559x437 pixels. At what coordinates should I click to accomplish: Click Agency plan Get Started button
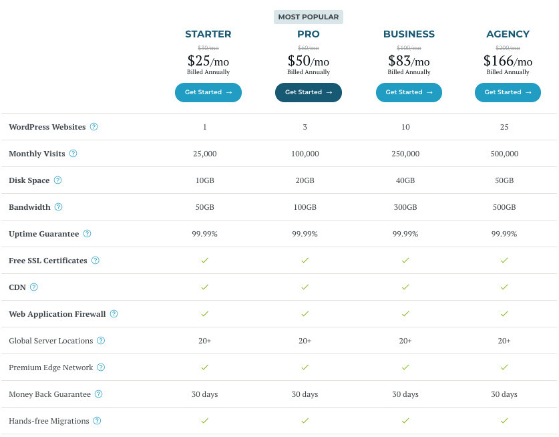pos(508,92)
